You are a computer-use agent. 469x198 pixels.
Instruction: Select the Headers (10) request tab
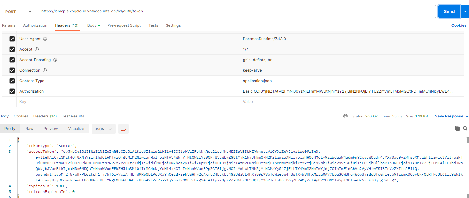67,25
